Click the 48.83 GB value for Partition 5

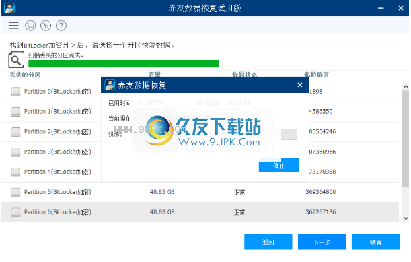click(x=162, y=192)
